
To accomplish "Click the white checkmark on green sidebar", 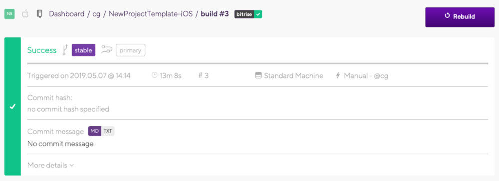I will point(12,107).
